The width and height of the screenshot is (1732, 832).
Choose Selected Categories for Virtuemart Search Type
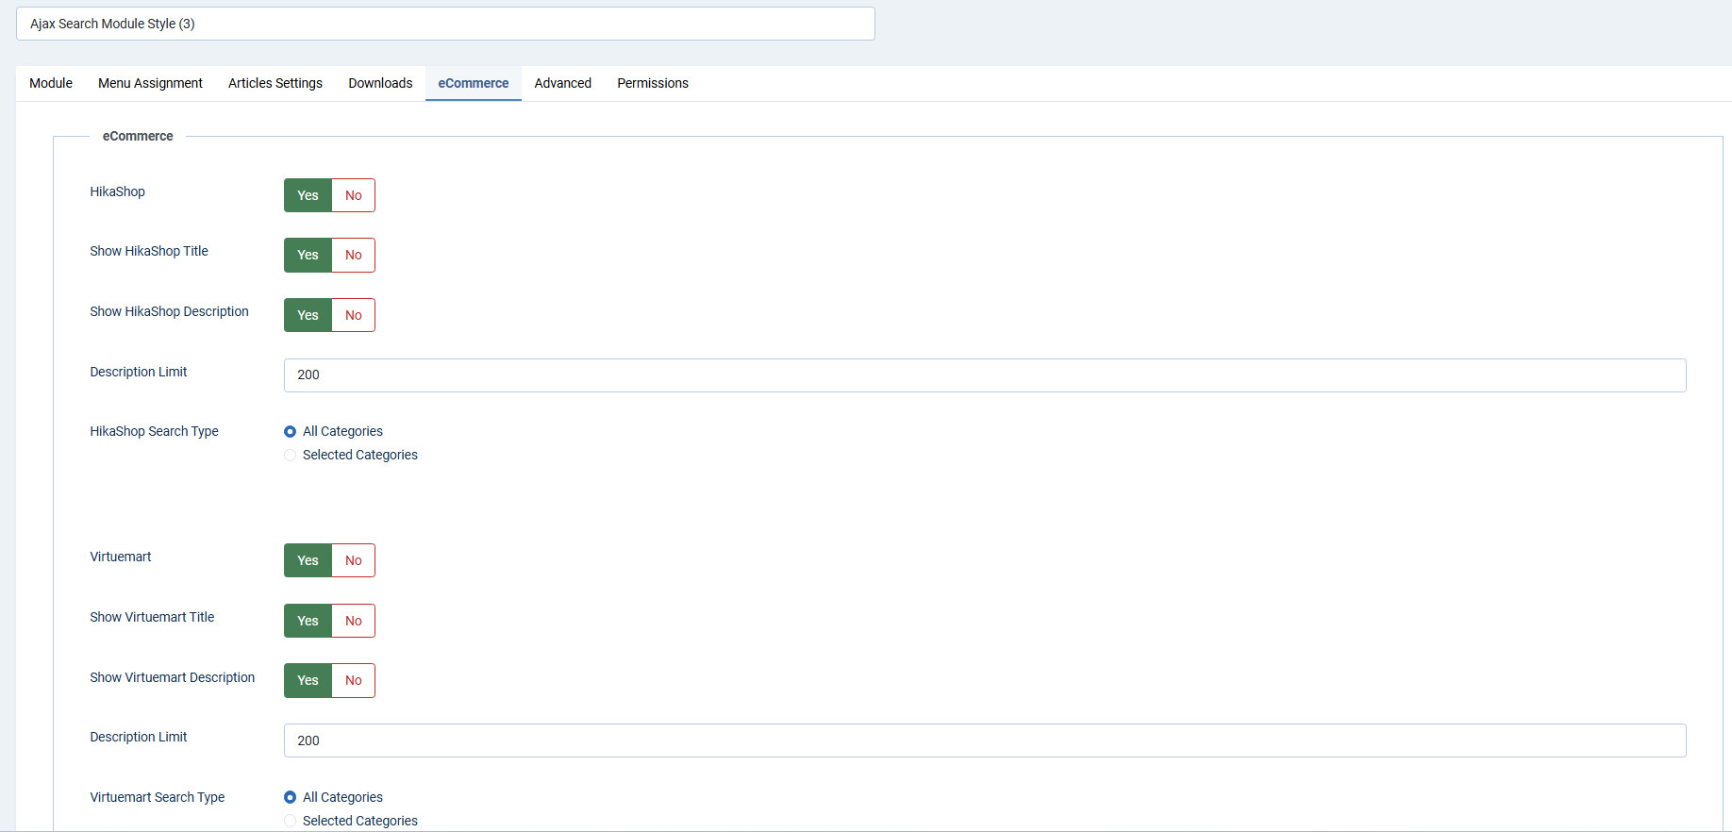(x=291, y=821)
